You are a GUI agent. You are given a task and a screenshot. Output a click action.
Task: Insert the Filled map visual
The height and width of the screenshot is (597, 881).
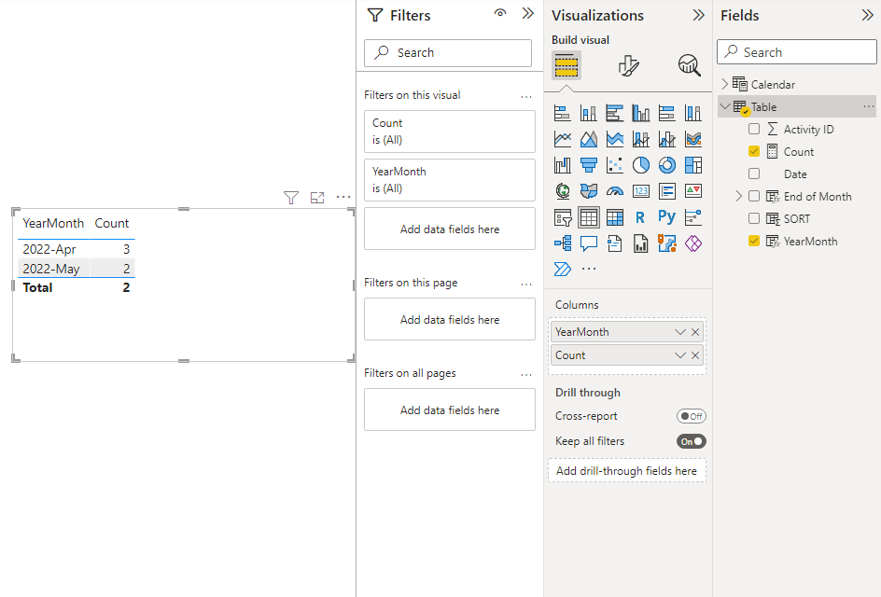click(x=588, y=191)
